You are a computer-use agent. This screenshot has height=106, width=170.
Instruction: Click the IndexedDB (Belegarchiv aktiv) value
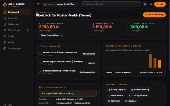[x=70, y=99]
